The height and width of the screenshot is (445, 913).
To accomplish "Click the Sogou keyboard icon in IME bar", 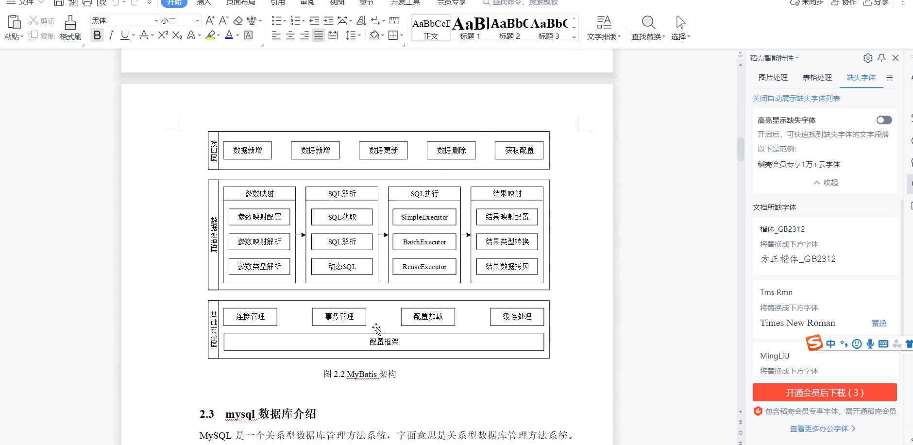I will point(883,344).
